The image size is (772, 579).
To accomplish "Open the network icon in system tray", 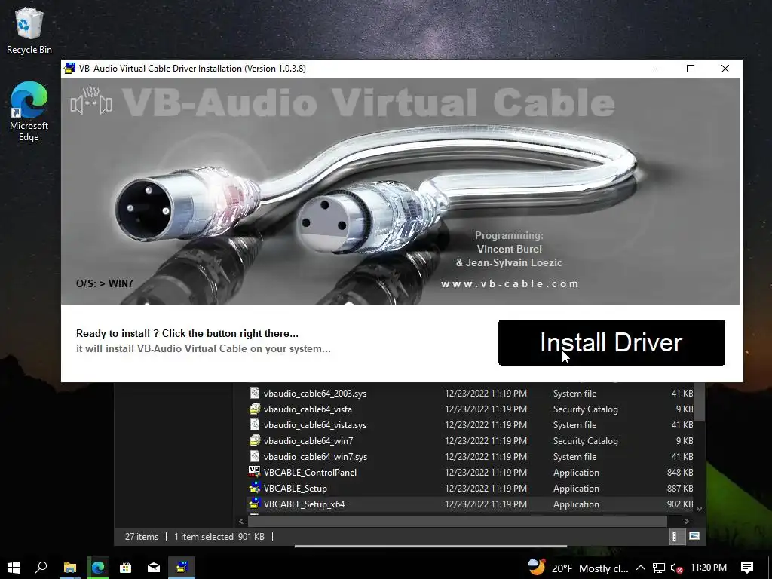I will coord(659,568).
